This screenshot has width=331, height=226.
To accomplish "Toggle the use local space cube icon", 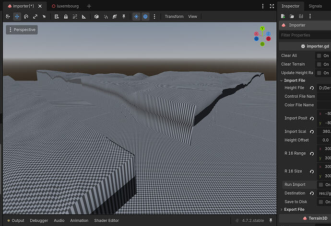I will [96, 16].
